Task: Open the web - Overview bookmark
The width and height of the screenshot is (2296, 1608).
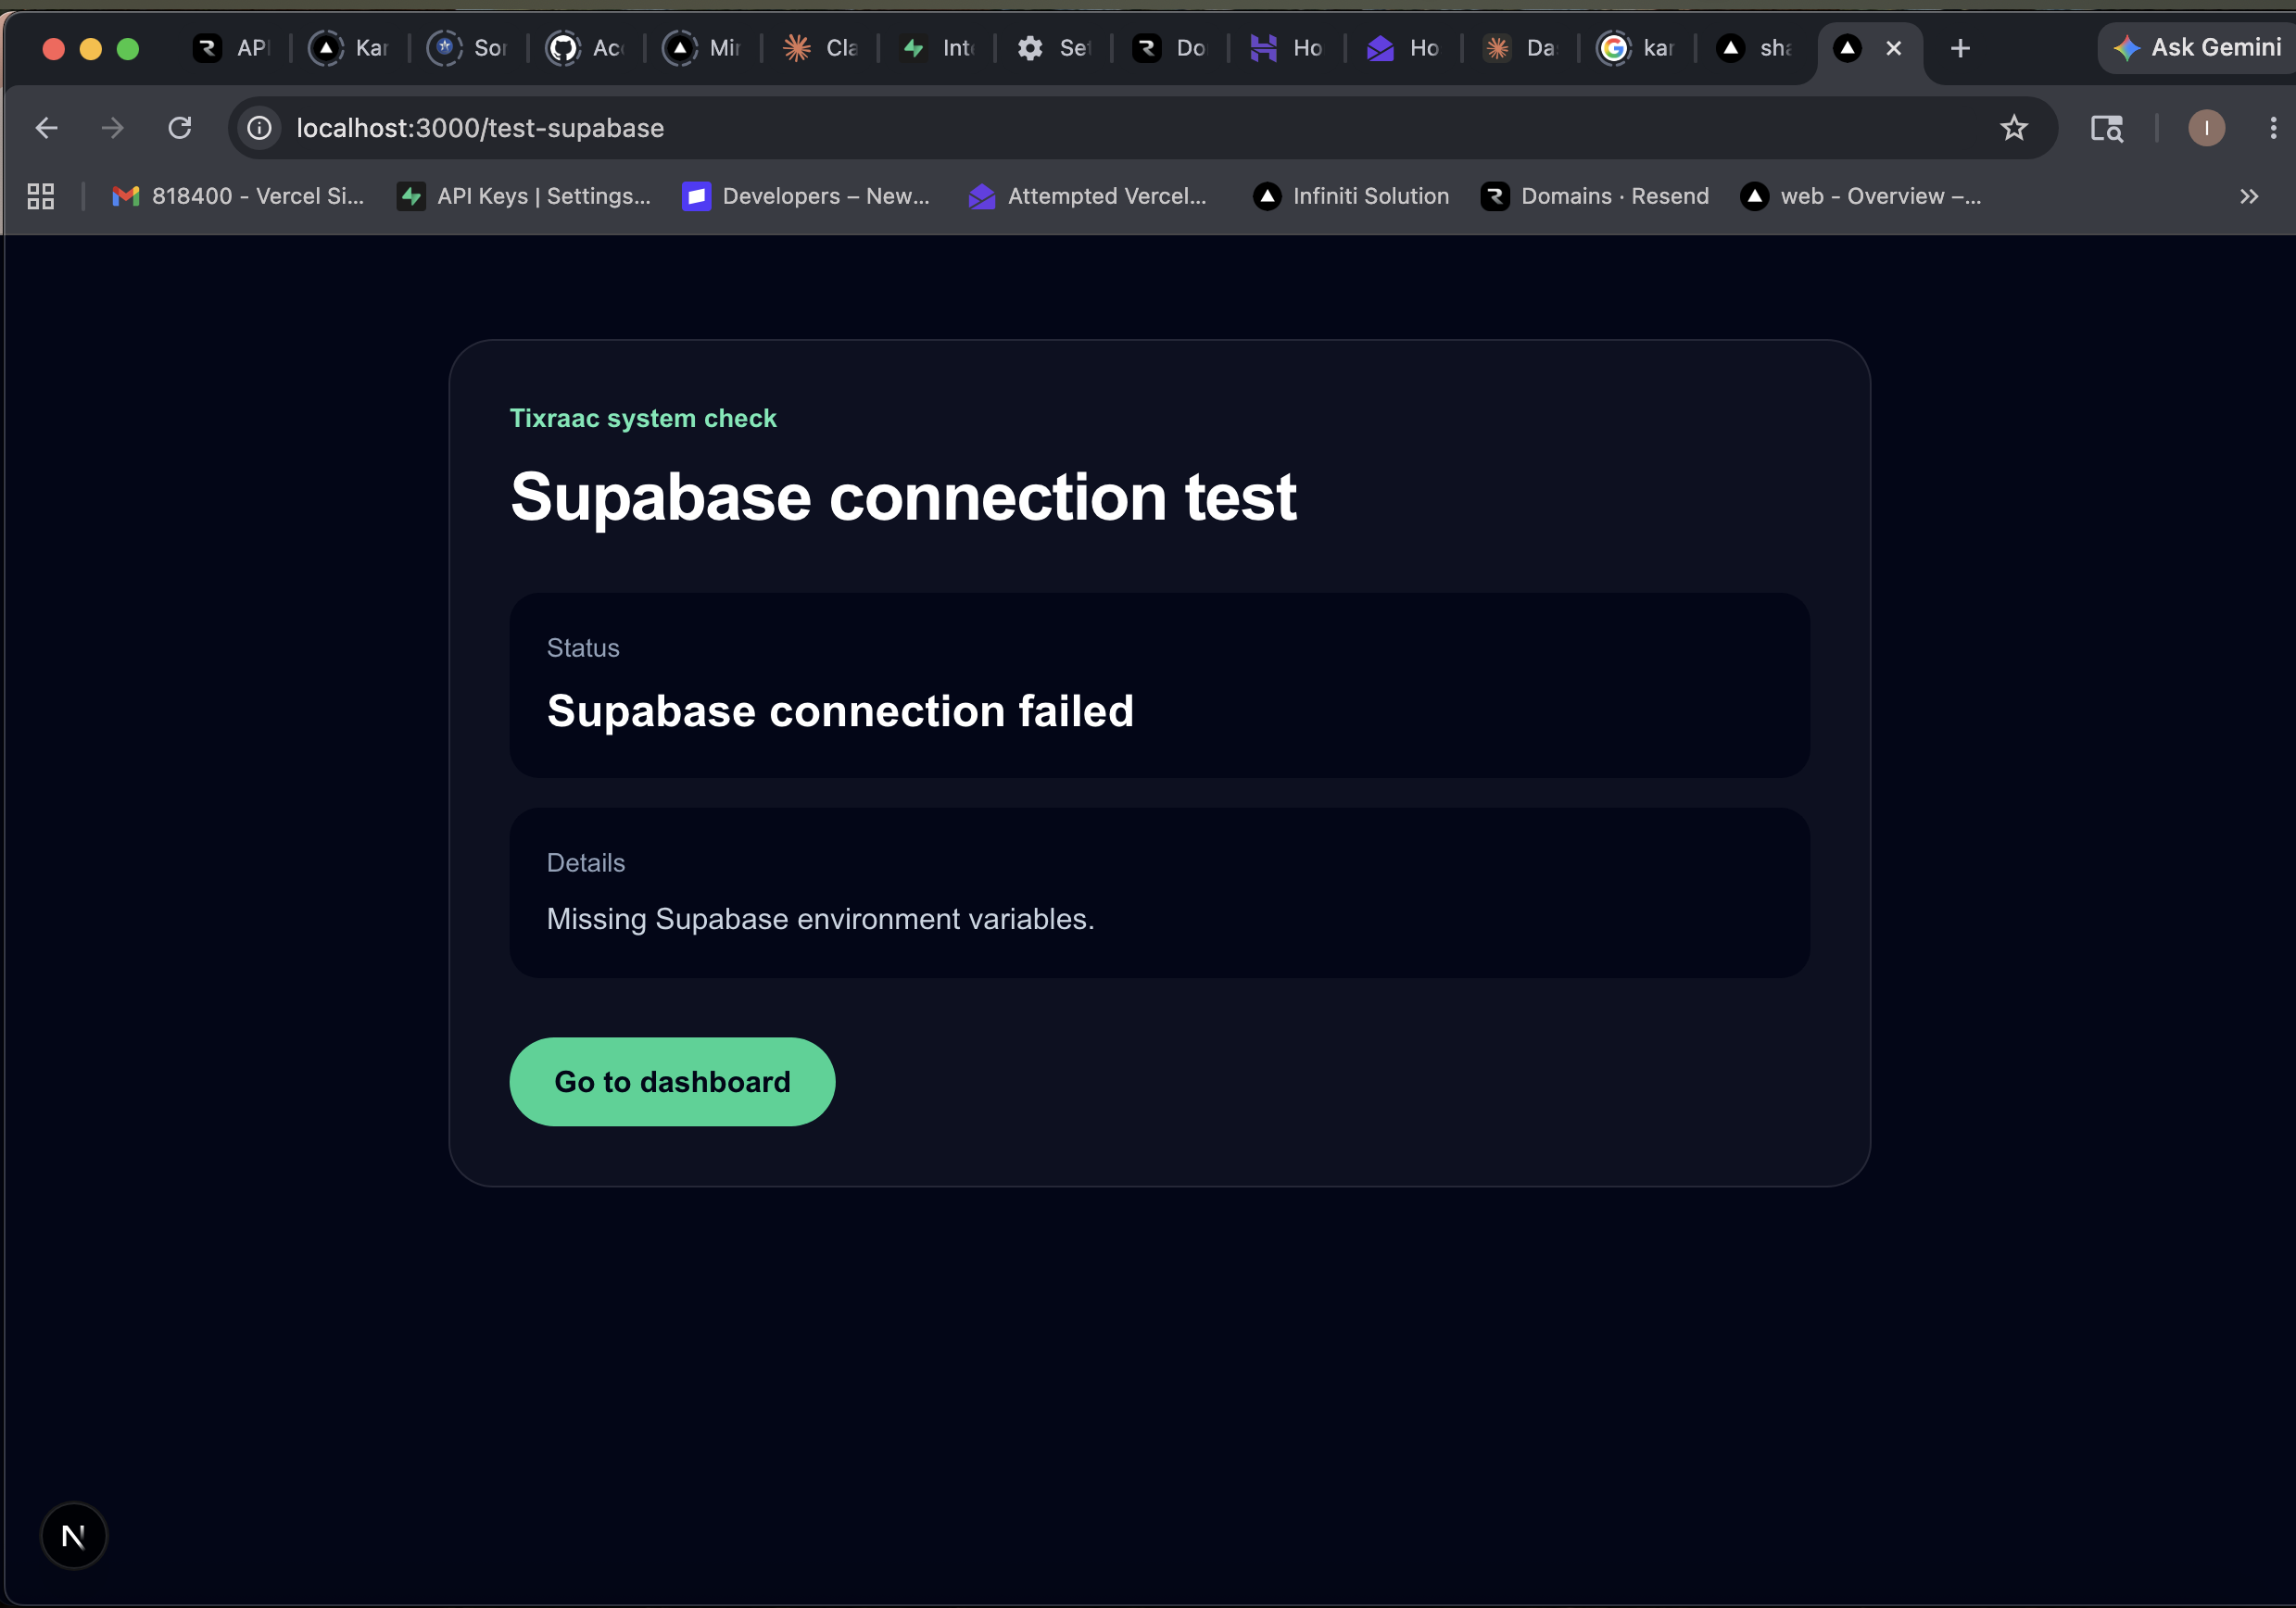Action: [x=1861, y=196]
